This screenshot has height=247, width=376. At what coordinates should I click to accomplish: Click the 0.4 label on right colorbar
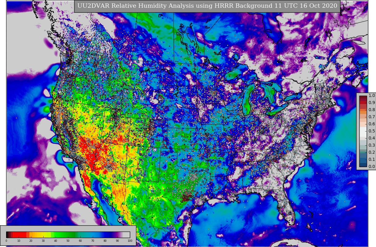371,138
